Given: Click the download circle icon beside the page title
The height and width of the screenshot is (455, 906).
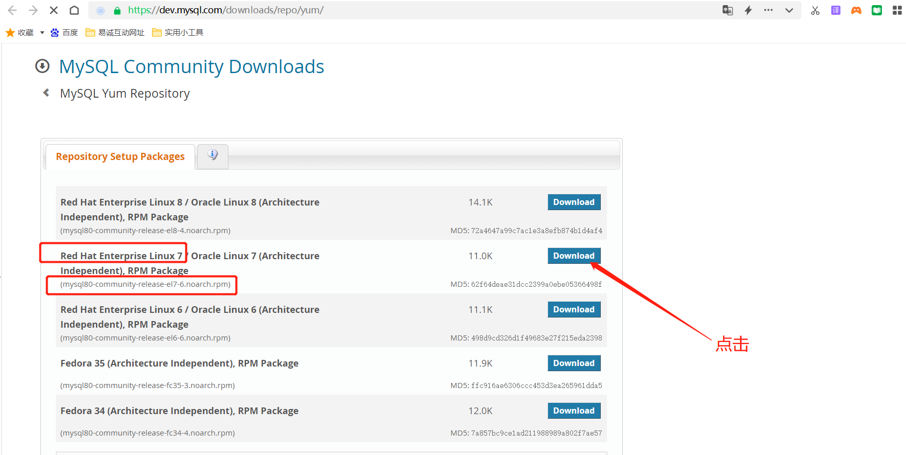Looking at the screenshot, I should tap(43, 66).
